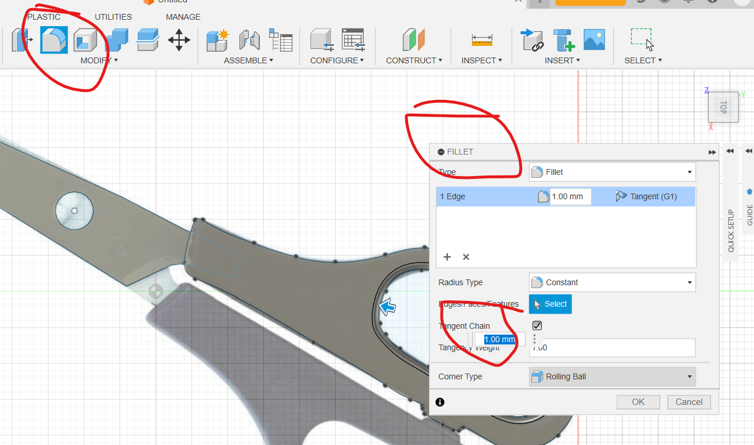Expand the Configure dropdown menu
Screen dimensions: 754x445
(337, 60)
